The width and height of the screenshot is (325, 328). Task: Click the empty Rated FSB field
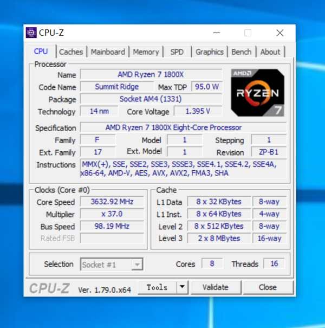(x=112, y=238)
